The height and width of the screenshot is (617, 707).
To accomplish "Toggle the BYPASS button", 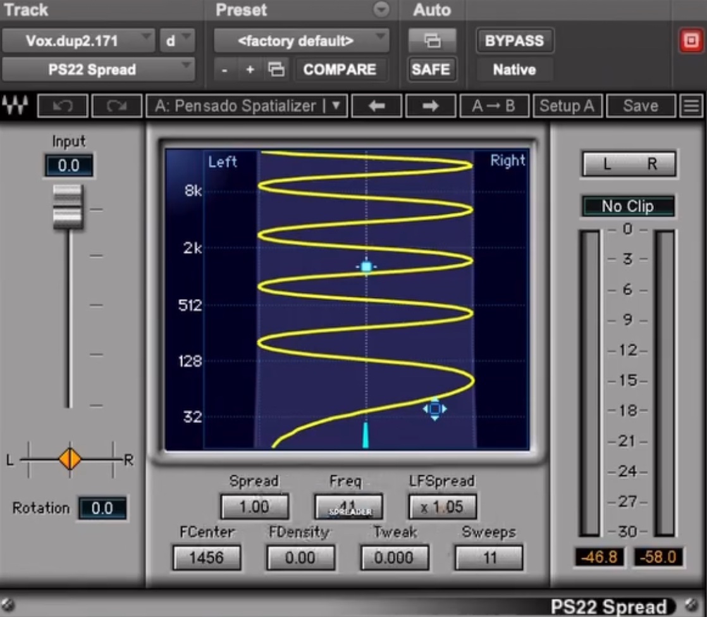I will [x=515, y=41].
